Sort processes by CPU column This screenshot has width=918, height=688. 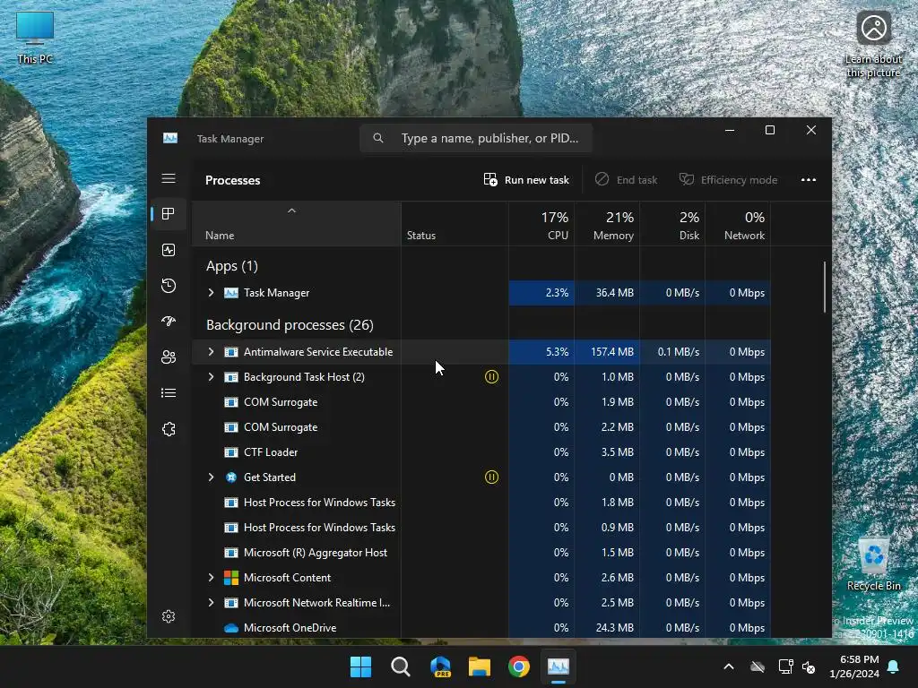point(541,224)
